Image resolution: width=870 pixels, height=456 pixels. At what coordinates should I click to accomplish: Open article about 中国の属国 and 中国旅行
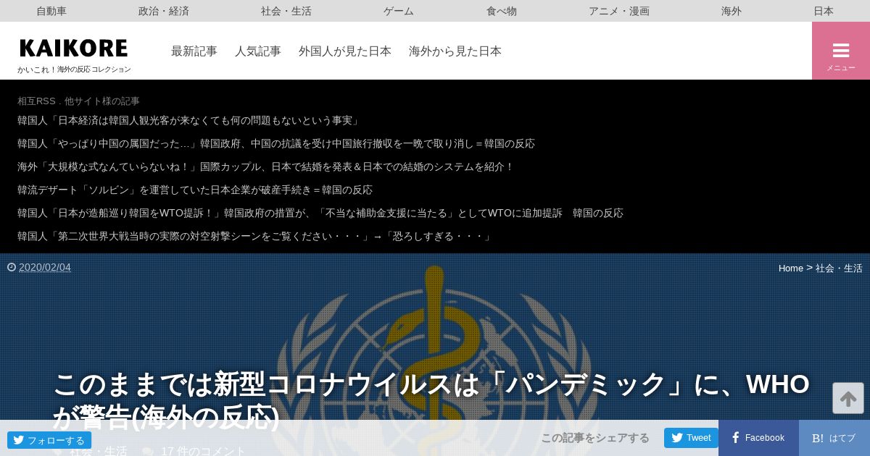click(x=276, y=143)
